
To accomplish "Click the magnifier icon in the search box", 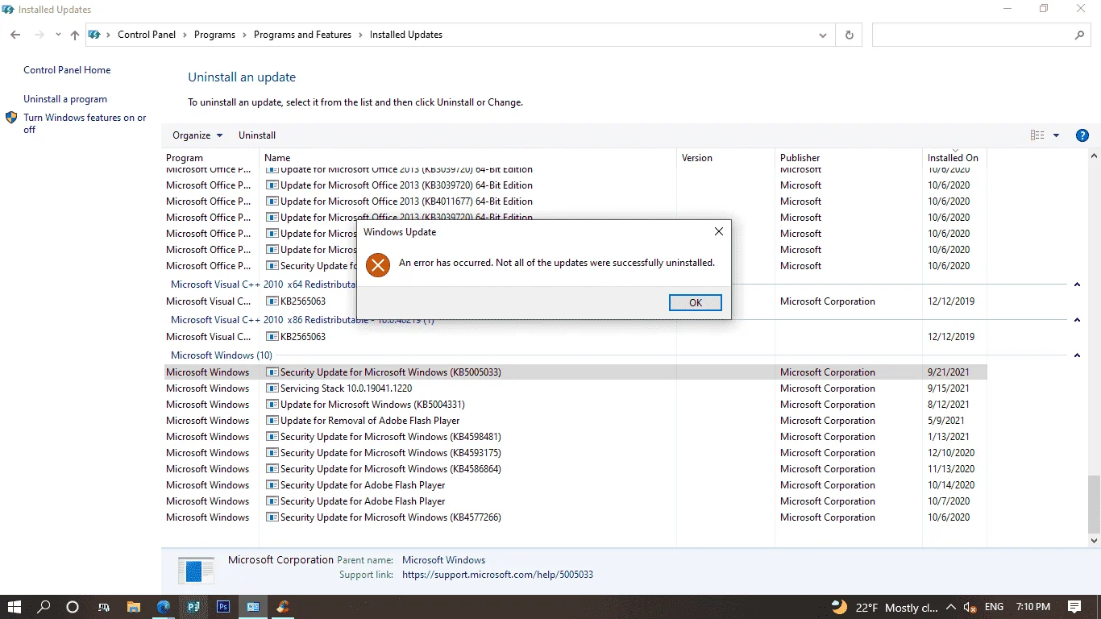I will (1080, 35).
